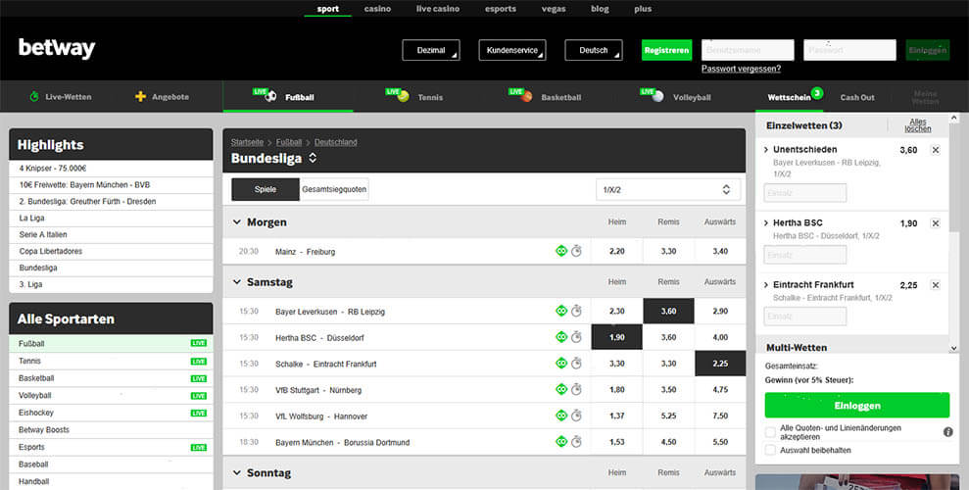The width and height of the screenshot is (969, 490).
Task: Click the Passwort vergessen? link
Action: (741, 69)
